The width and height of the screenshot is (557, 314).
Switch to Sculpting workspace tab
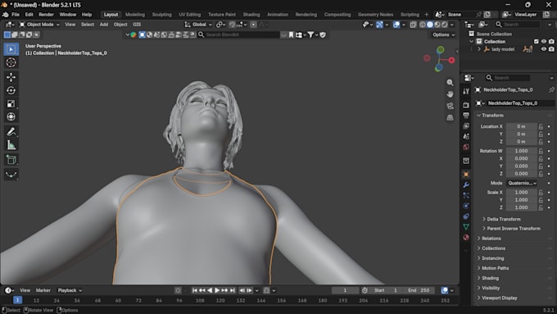161,15
